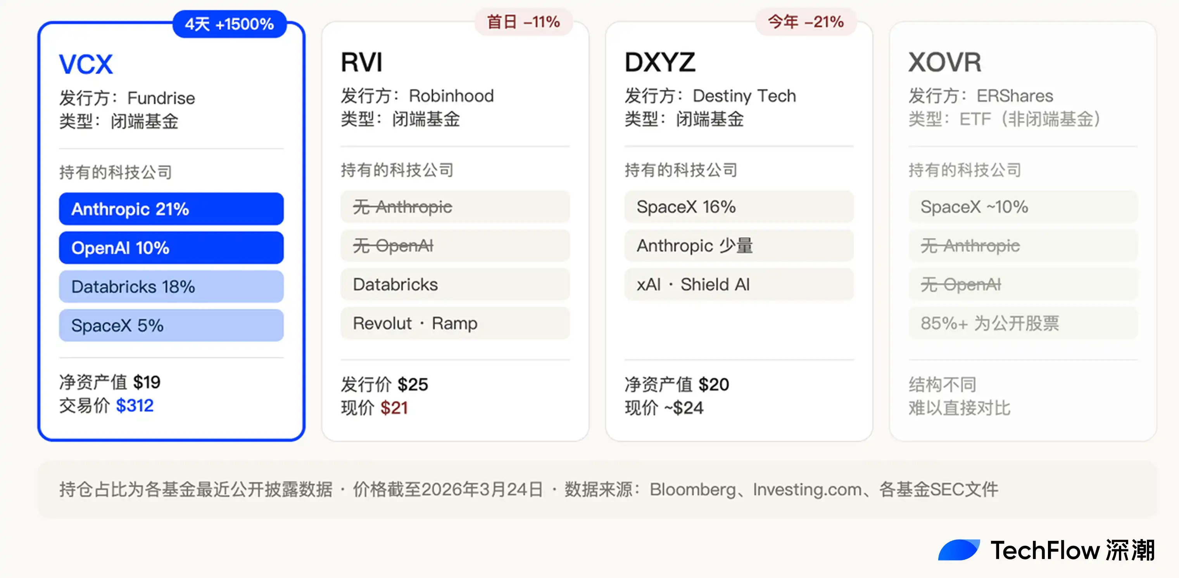Screen dimensions: 1179x578
Task: Click the SpaceX 5% holding chip
Action: [171, 325]
